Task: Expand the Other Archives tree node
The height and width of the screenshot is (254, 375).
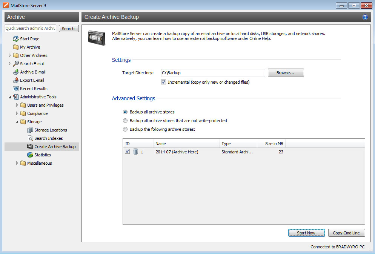Action: click(x=10, y=55)
